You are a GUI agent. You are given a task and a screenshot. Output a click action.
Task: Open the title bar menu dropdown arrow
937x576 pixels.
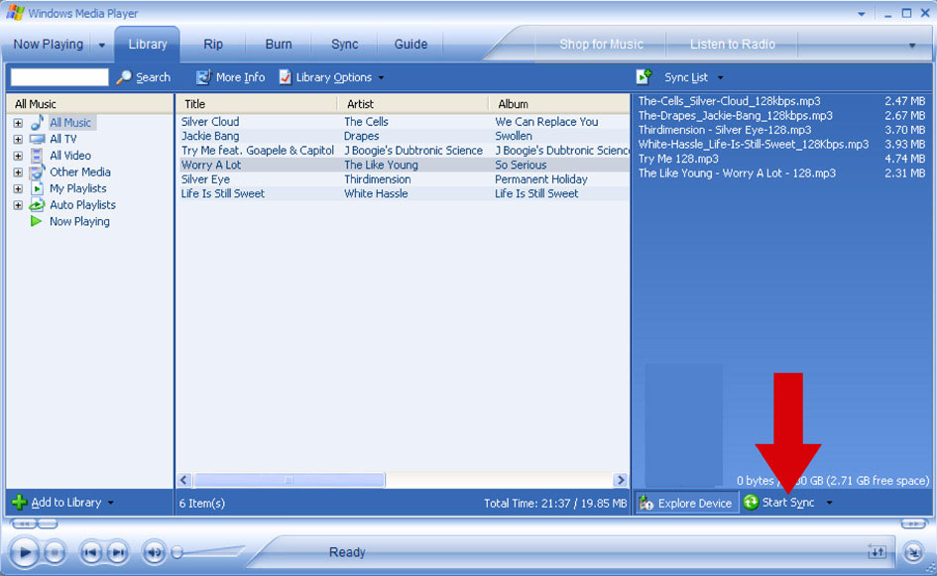pyautogui.click(x=861, y=14)
